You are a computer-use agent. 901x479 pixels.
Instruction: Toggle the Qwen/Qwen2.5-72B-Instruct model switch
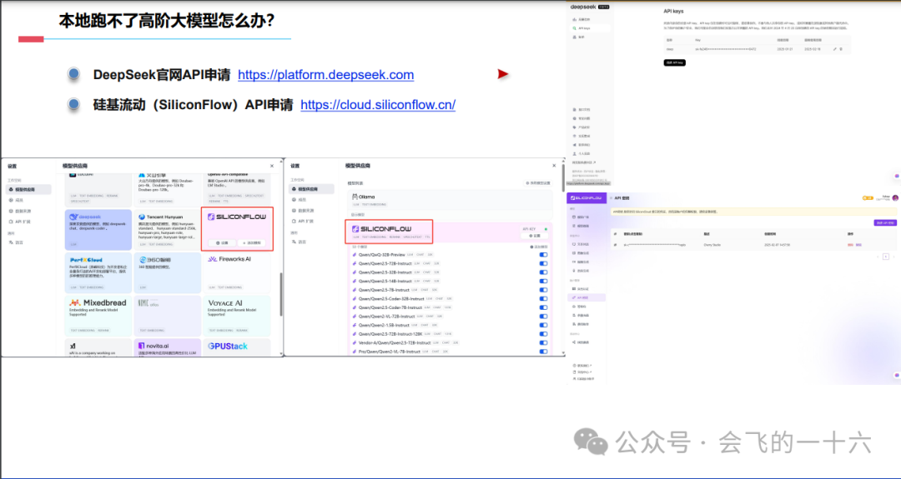(x=543, y=263)
